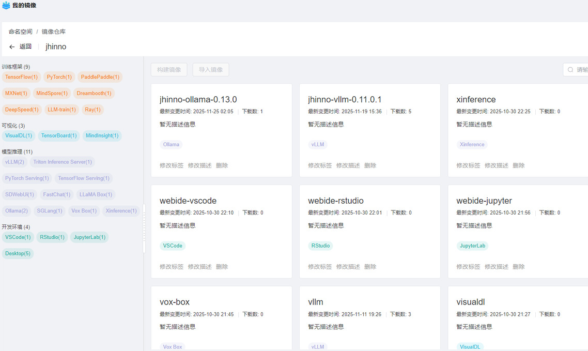Click the sidebar collapse handle
This screenshot has height=351, width=588.
coord(144,227)
